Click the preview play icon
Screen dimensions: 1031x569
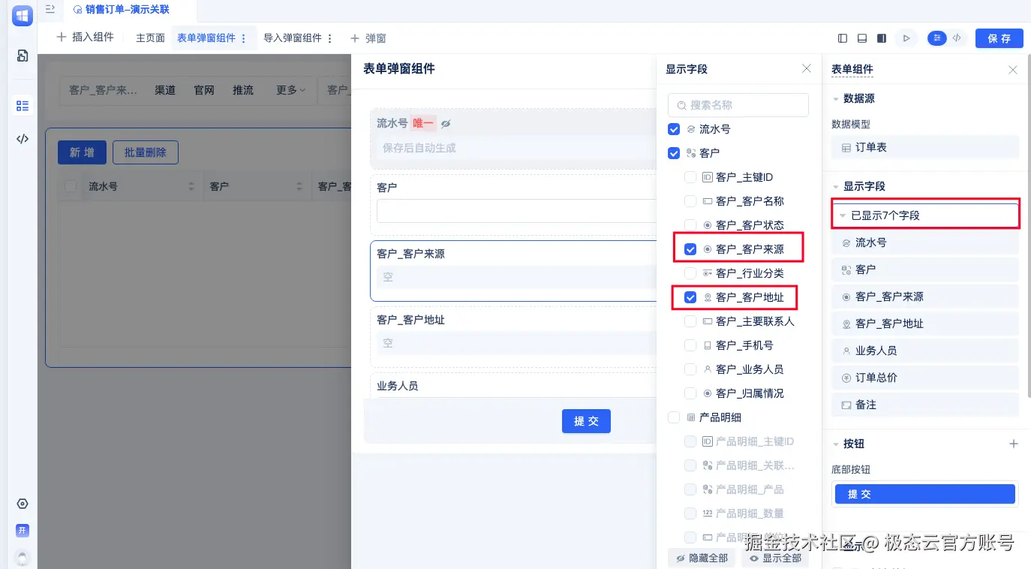906,38
